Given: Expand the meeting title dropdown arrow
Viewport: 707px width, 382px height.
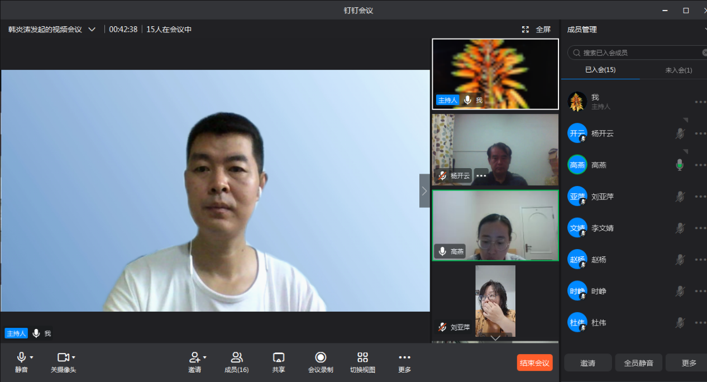Looking at the screenshot, I should [x=92, y=30].
